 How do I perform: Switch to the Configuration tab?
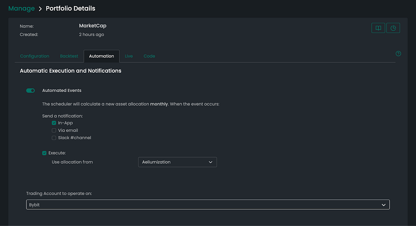[x=35, y=56]
